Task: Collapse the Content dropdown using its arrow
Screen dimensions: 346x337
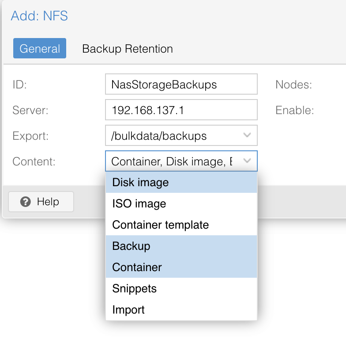Action: pos(248,161)
